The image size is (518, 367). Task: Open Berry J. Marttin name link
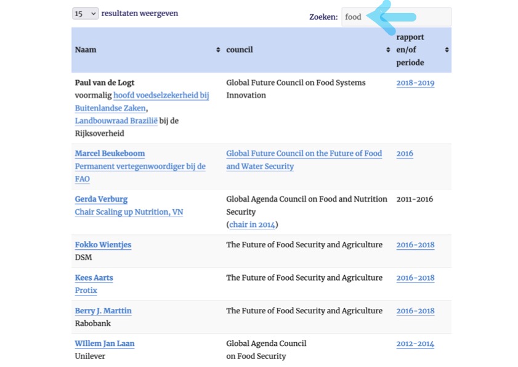(103, 311)
